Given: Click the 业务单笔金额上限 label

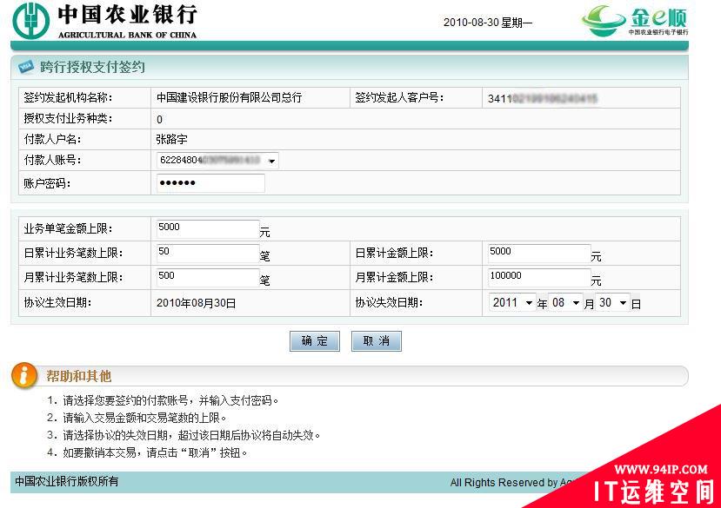Looking at the screenshot, I should (68, 228).
